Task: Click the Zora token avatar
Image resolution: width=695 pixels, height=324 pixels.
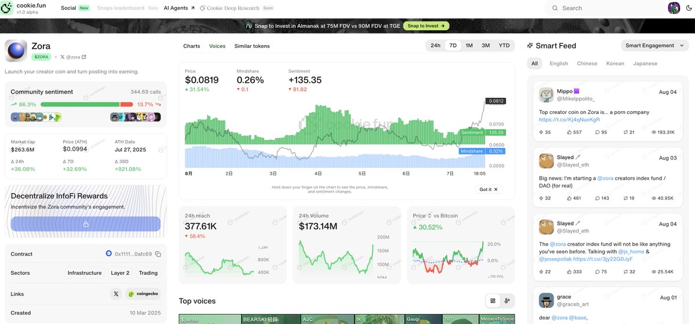Action: point(16,51)
